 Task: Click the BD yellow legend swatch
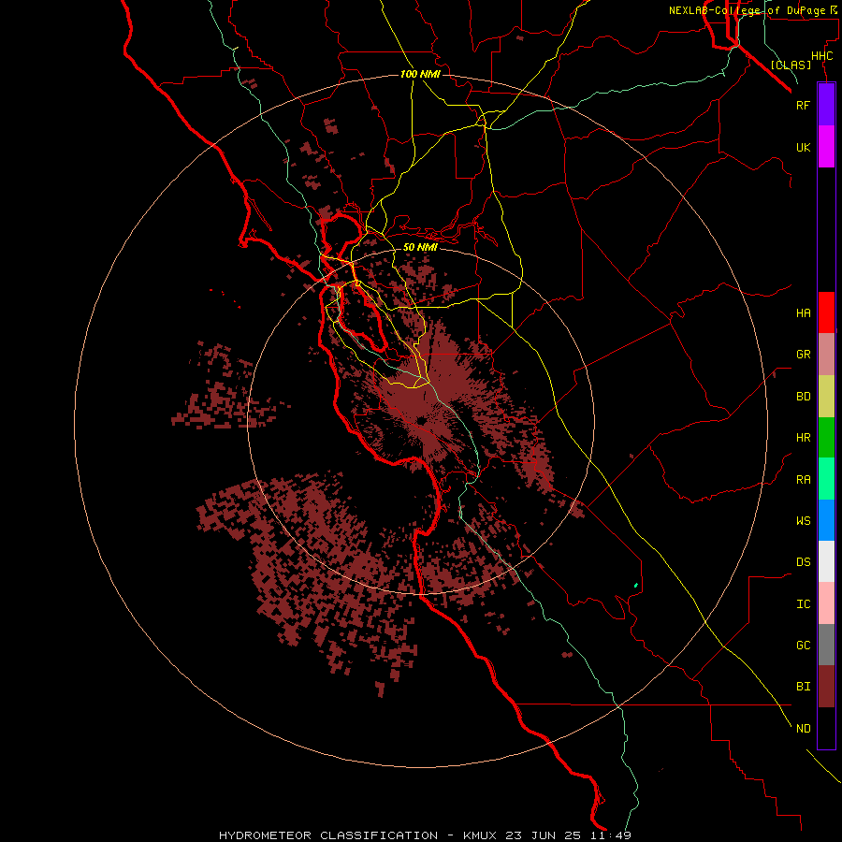click(826, 397)
